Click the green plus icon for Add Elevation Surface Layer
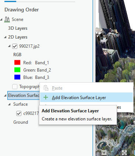The height and width of the screenshot is (156, 135). (x=46, y=98)
